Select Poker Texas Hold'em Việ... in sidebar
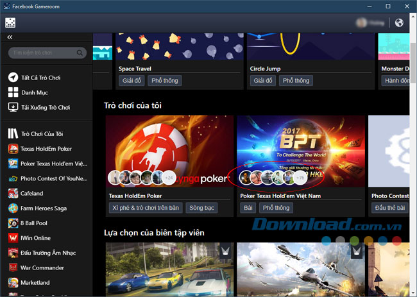Image resolution: width=417 pixels, height=297 pixels. click(54, 164)
